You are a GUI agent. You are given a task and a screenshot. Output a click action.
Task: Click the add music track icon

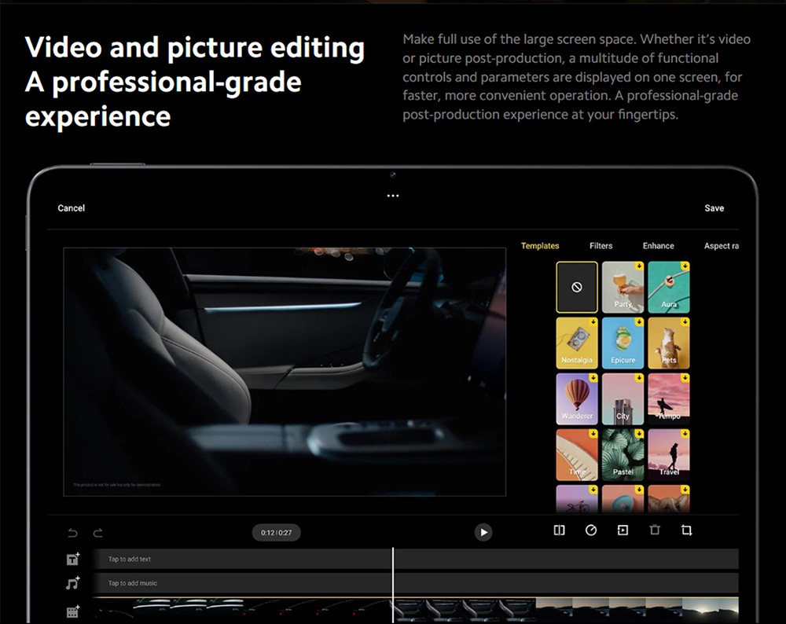click(x=72, y=584)
